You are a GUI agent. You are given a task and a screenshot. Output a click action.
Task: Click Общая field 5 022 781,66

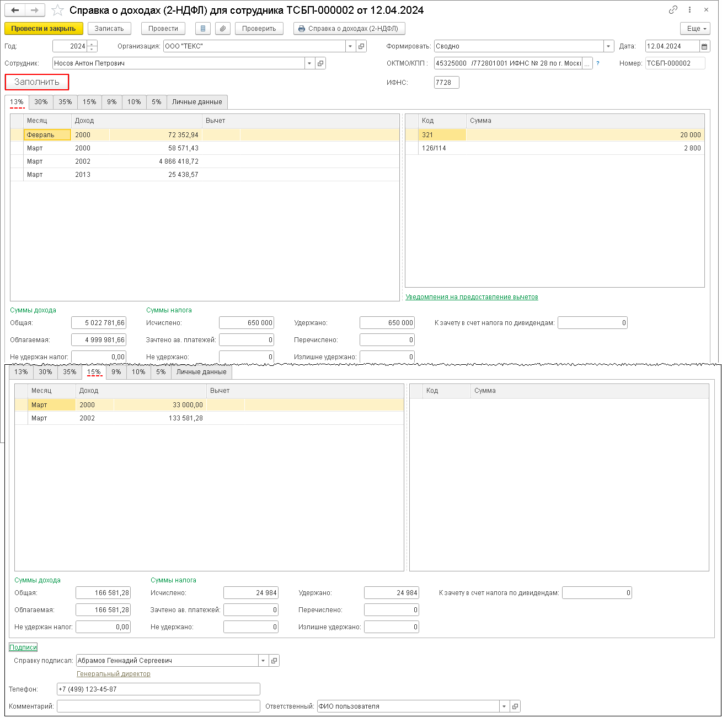99,323
